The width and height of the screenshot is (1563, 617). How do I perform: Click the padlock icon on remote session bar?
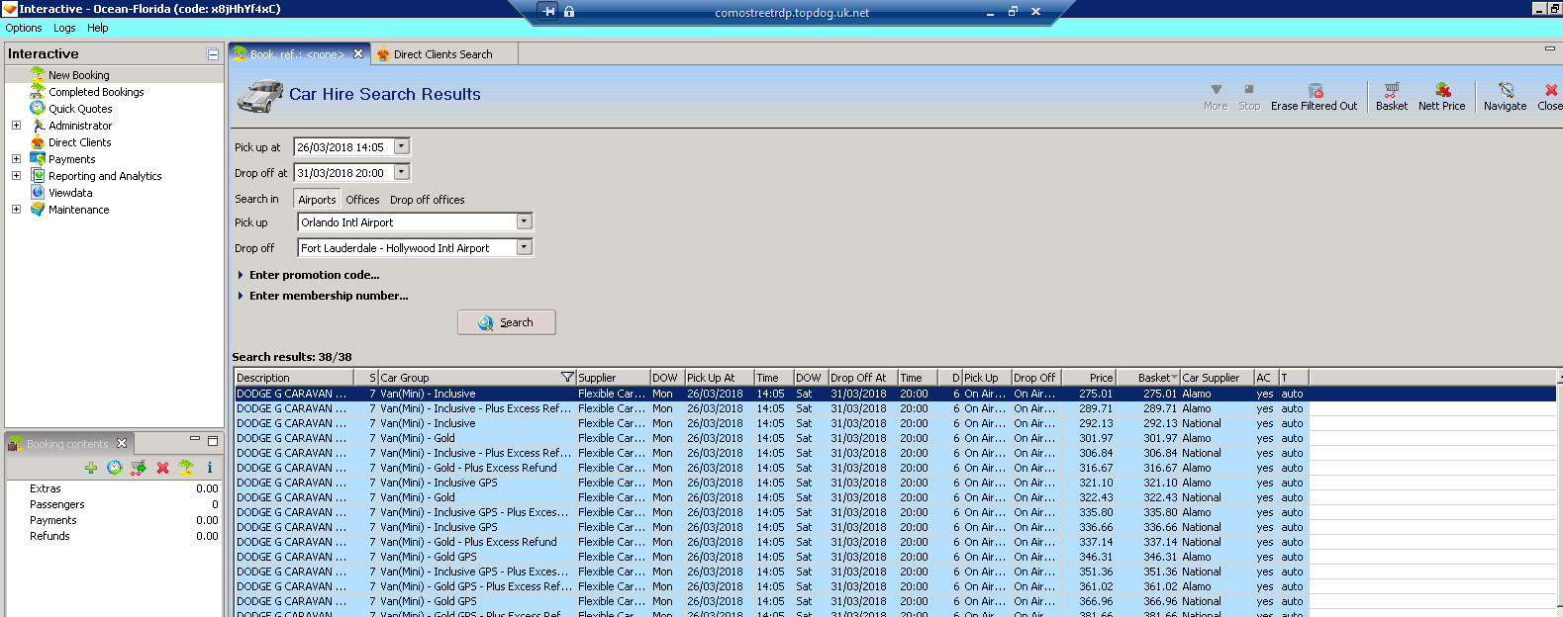pos(569,12)
